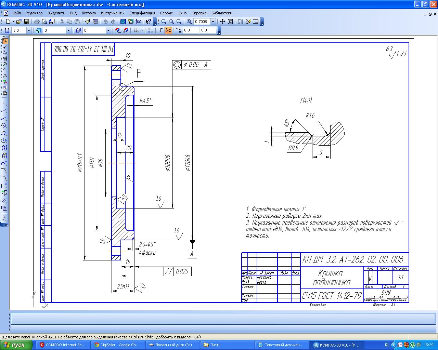Select the Ellipse drawing tool
The width and height of the screenshot is (438, 350).
(4, 140)
